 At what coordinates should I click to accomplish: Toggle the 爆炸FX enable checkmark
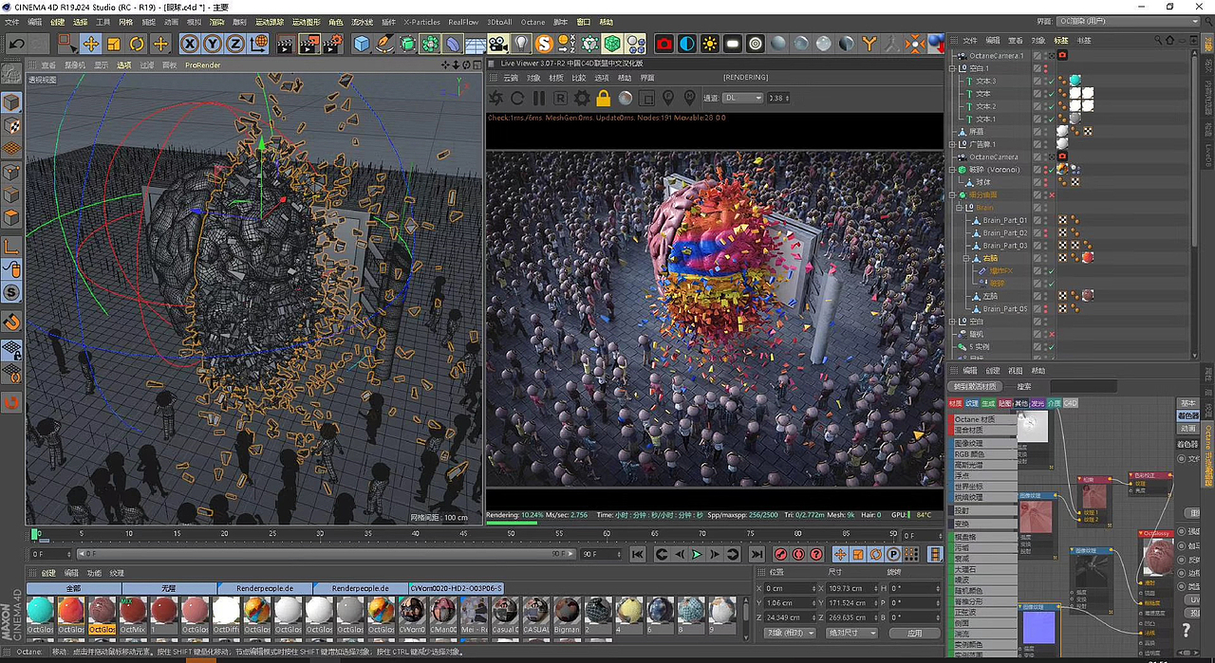(x=1051, y=270)
